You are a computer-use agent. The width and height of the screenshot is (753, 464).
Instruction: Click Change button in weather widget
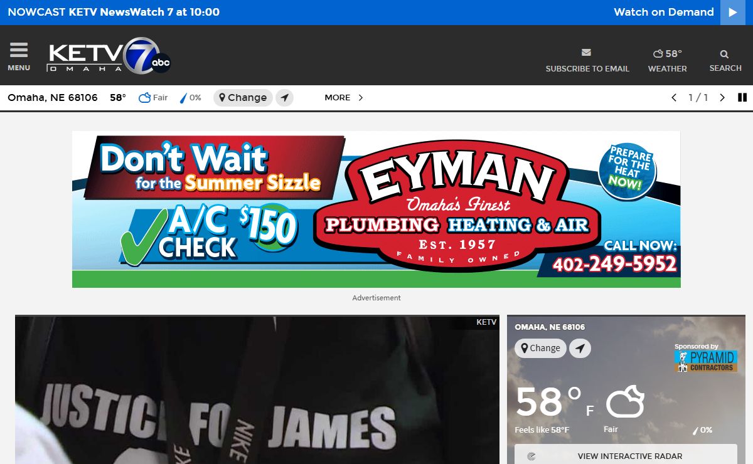click(x=540, y=348)
